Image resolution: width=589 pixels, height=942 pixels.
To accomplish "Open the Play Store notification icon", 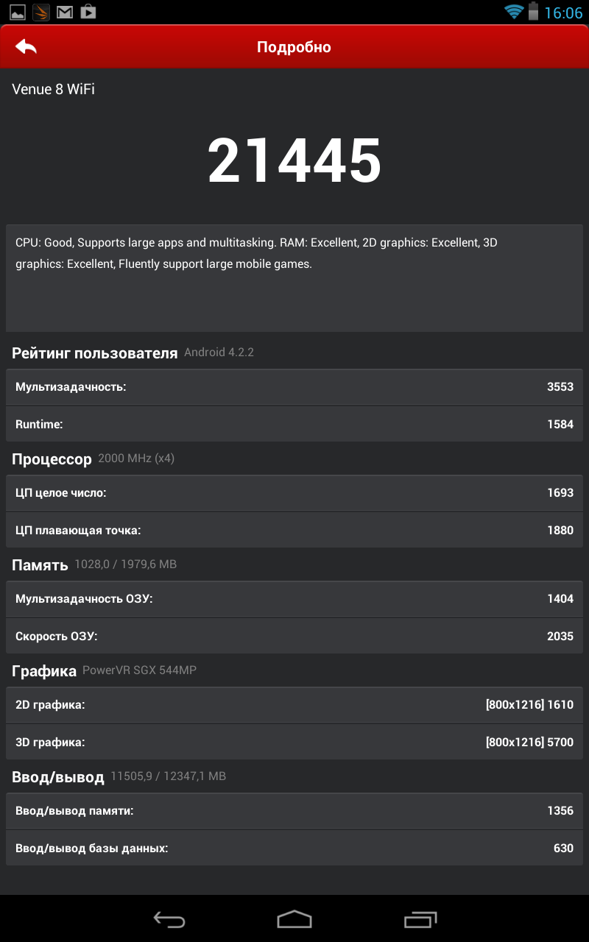I will point(88,12).
